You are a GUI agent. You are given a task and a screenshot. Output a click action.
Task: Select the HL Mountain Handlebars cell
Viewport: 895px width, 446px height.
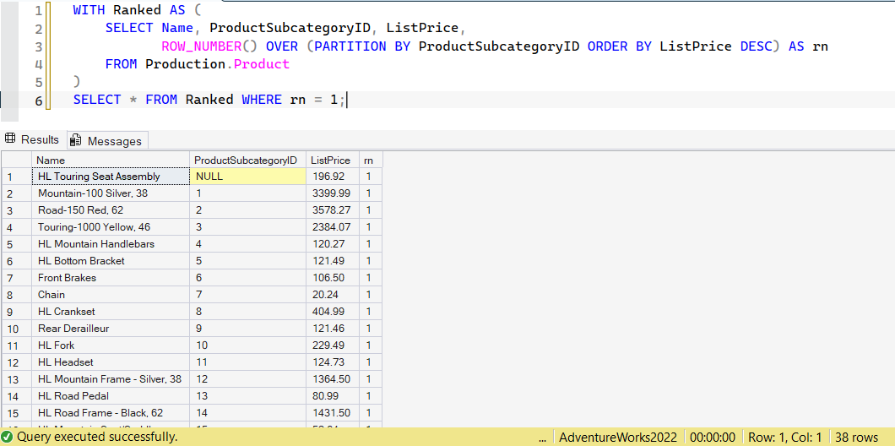(x=111, y=244)
